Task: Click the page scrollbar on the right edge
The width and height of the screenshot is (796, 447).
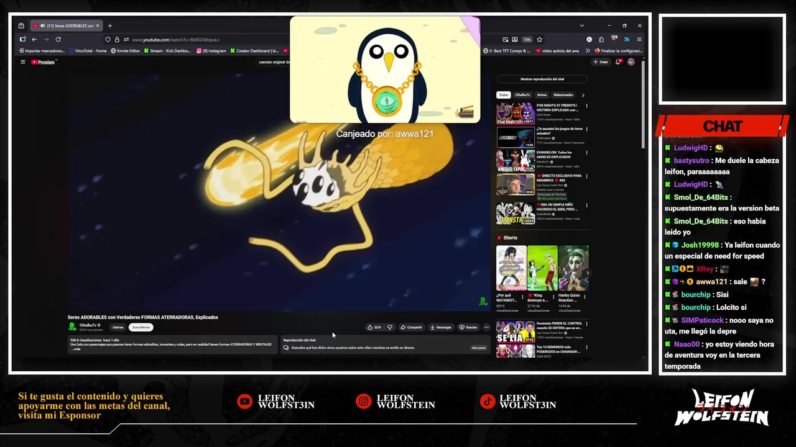Action: tap(643, 106)
